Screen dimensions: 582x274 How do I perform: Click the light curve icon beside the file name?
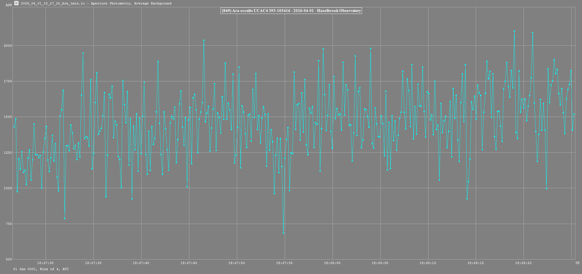click(16, 3)
